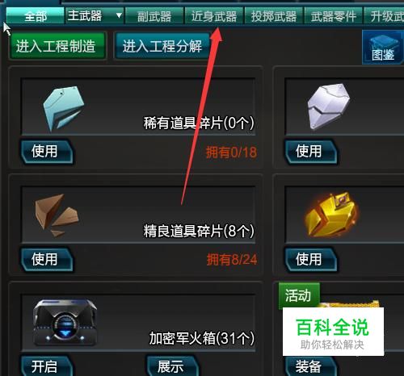Click the 进入工程分解 button
Screen dimensions: 404x376
[x=162, y=46]
